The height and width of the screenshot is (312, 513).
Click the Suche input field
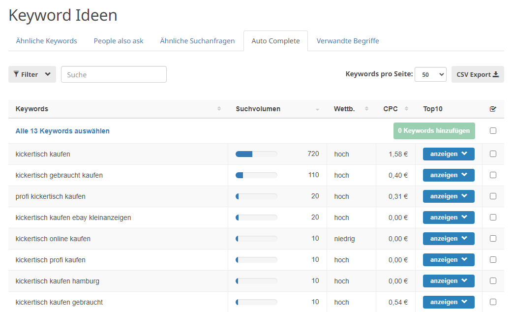coord(114,74)
